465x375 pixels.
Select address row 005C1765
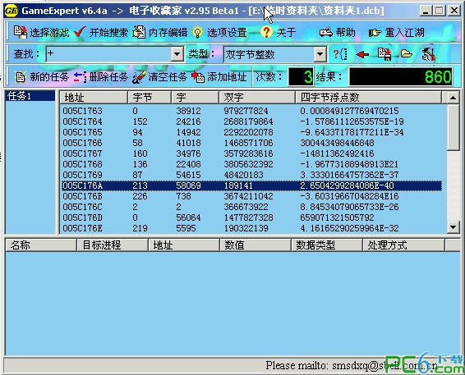(x=251, y=132)
